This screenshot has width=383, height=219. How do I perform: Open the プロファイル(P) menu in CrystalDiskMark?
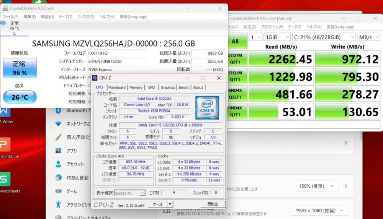coord(272,27)
